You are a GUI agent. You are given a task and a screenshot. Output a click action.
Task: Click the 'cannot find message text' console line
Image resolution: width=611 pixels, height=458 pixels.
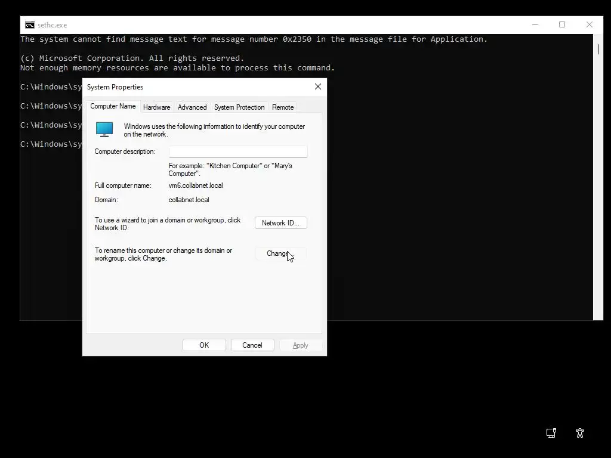(x=254, y=39)
